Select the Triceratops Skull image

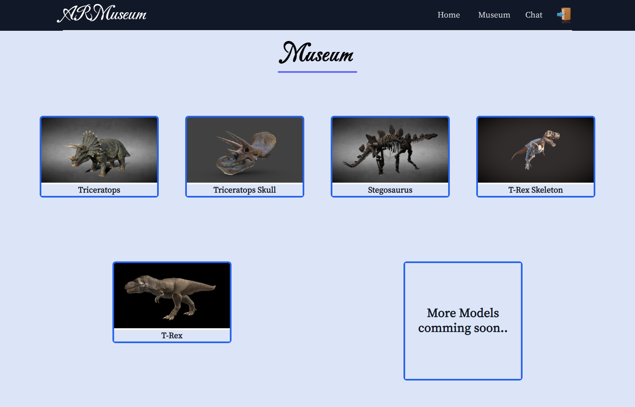pos(245,150)
